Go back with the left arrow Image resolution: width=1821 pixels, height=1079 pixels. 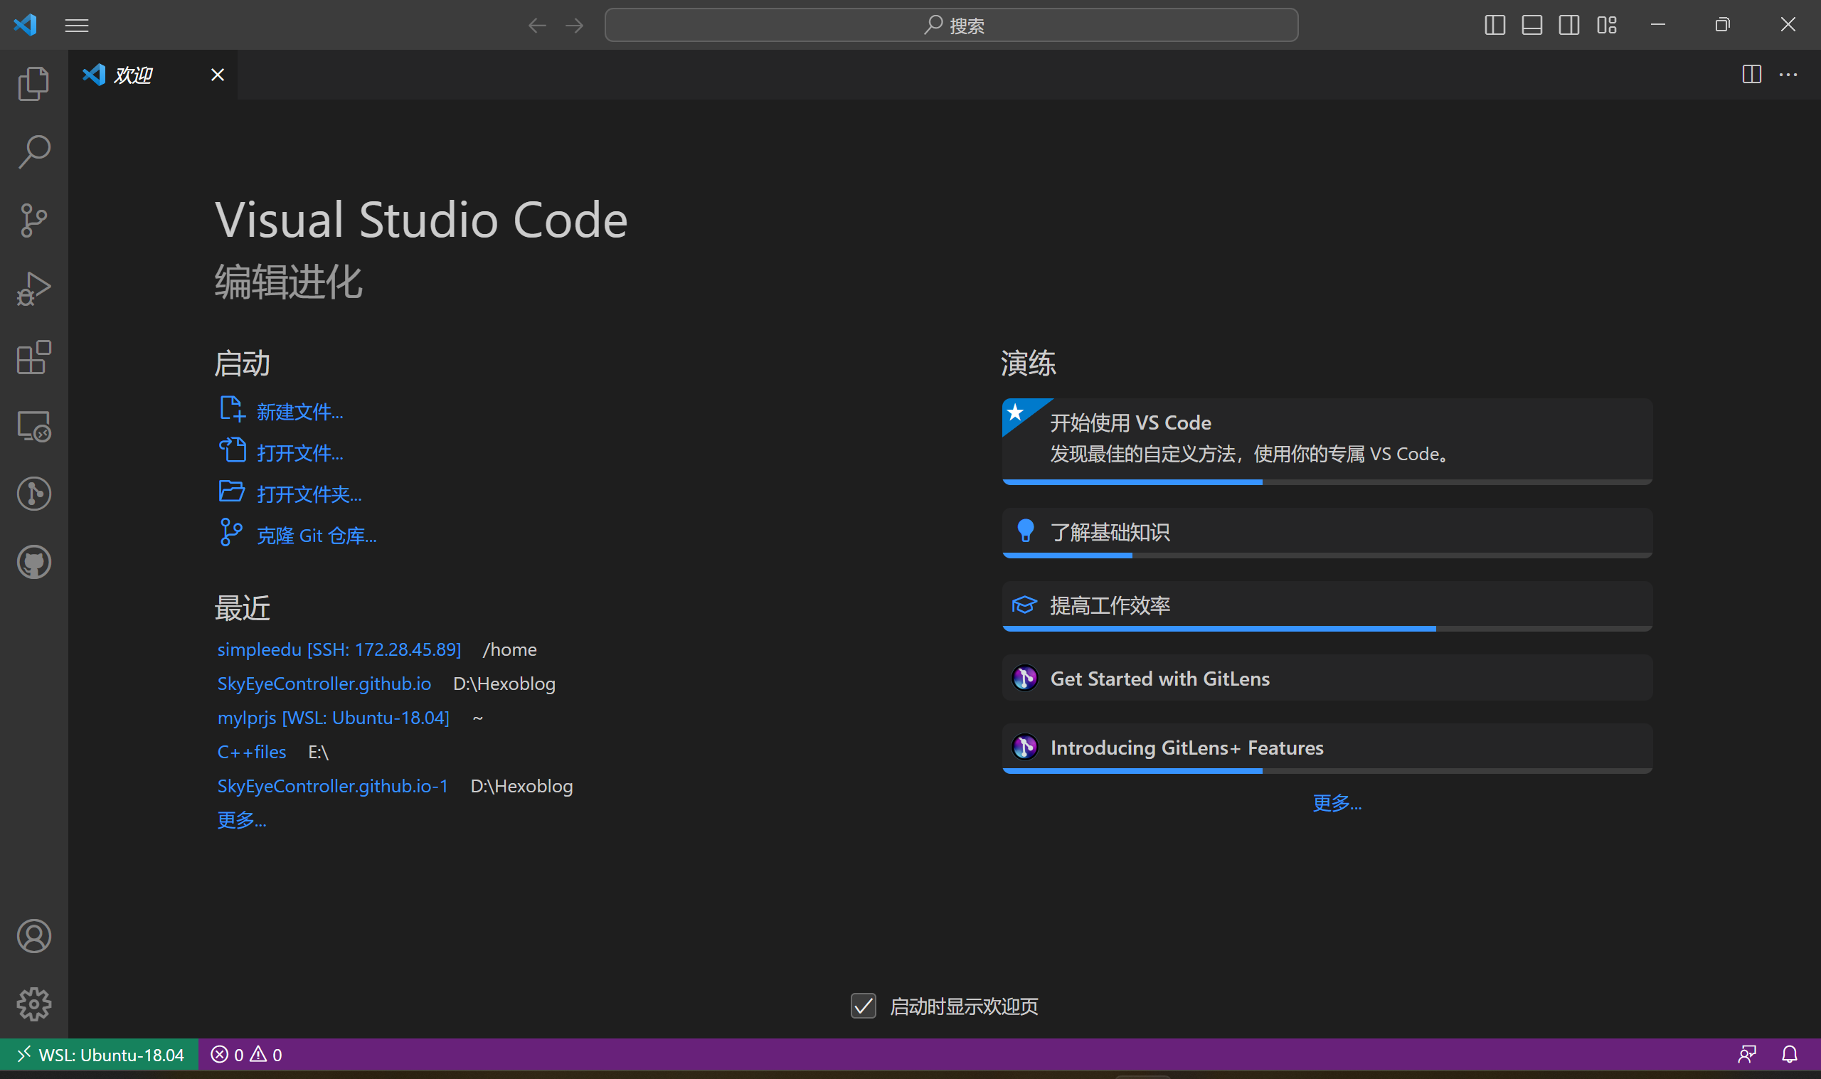coord(536,26)
